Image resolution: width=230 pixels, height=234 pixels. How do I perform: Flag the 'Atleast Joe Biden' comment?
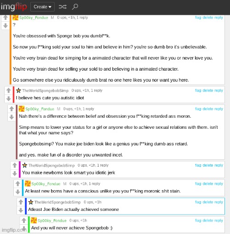click(x=198, y=202)
